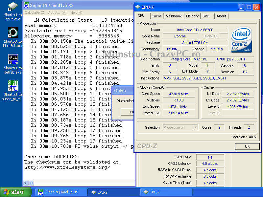This screenshot has width=263, height=197.
Task: Click the Revision value B2
Action: click(x=245, y=72)
